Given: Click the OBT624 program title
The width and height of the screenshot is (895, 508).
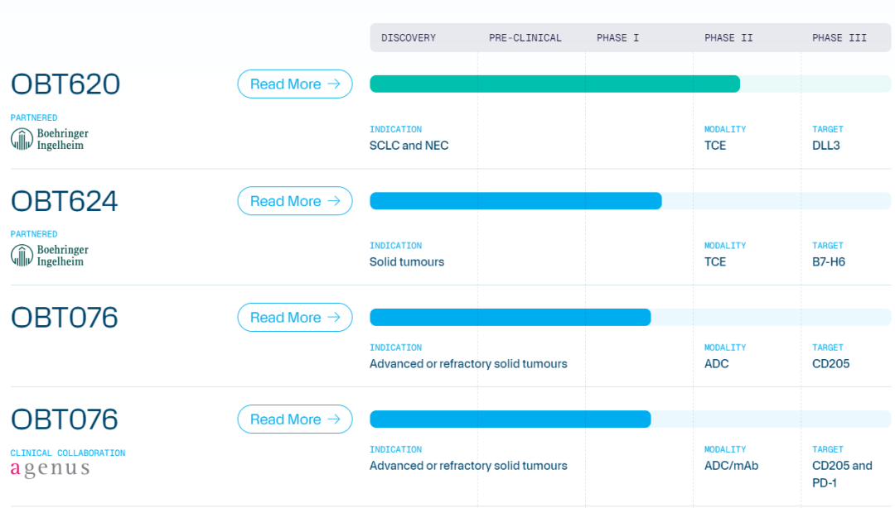Looking at the screenshot, I should [x=65, y=202].
